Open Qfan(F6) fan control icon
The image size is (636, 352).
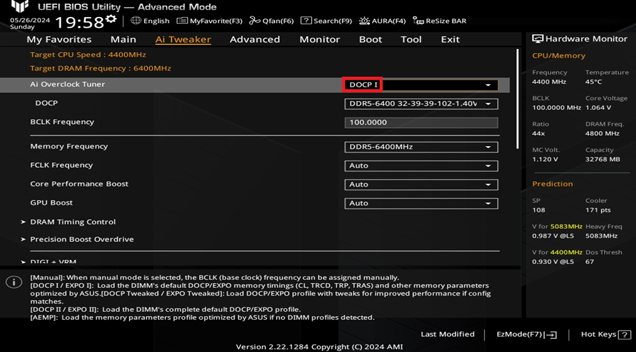click(x=255, y=21)
